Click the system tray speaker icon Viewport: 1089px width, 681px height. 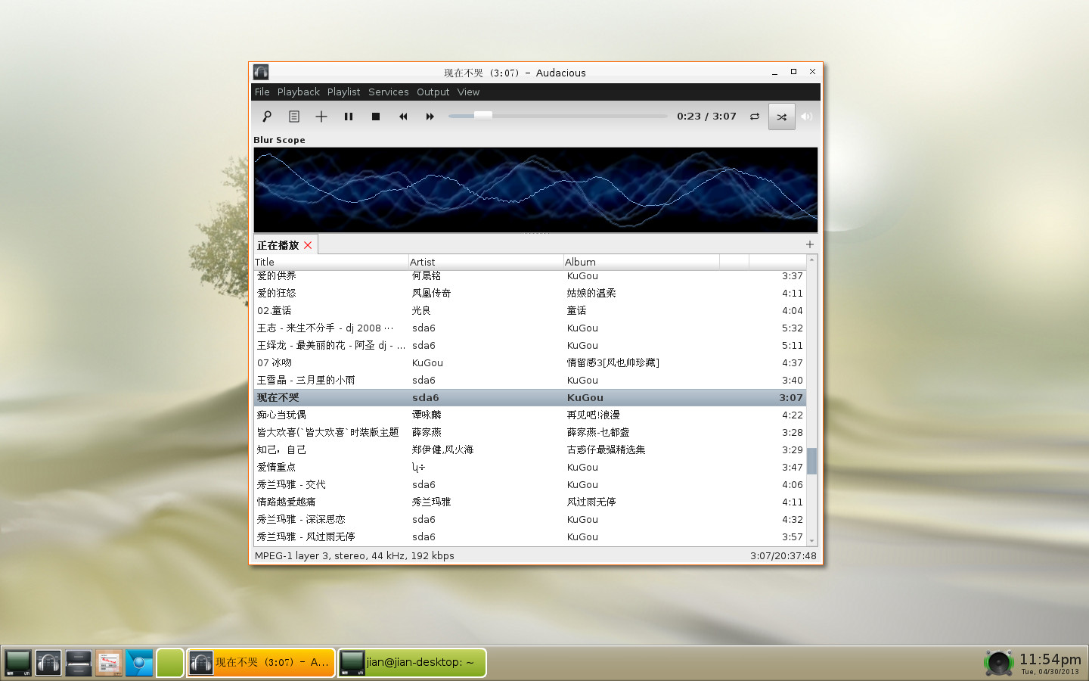(998, 663)
